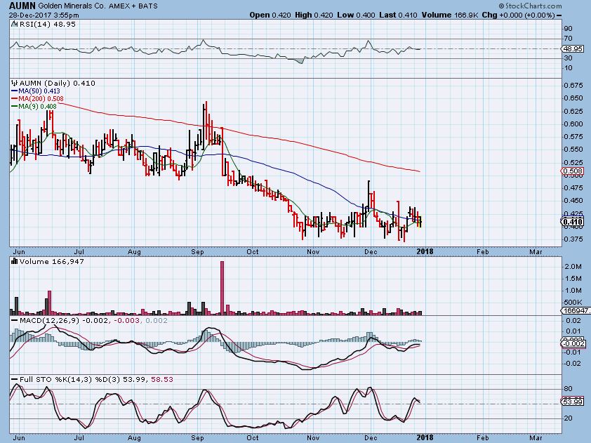Select the 48.95 RSI value tag

[x=571, y=48]
